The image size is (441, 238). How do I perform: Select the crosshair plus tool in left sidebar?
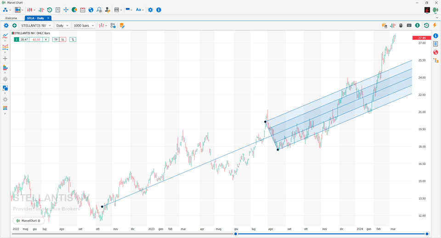coord(5,59)
